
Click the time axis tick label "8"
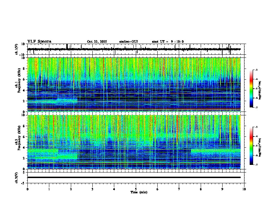click(201, 189)
